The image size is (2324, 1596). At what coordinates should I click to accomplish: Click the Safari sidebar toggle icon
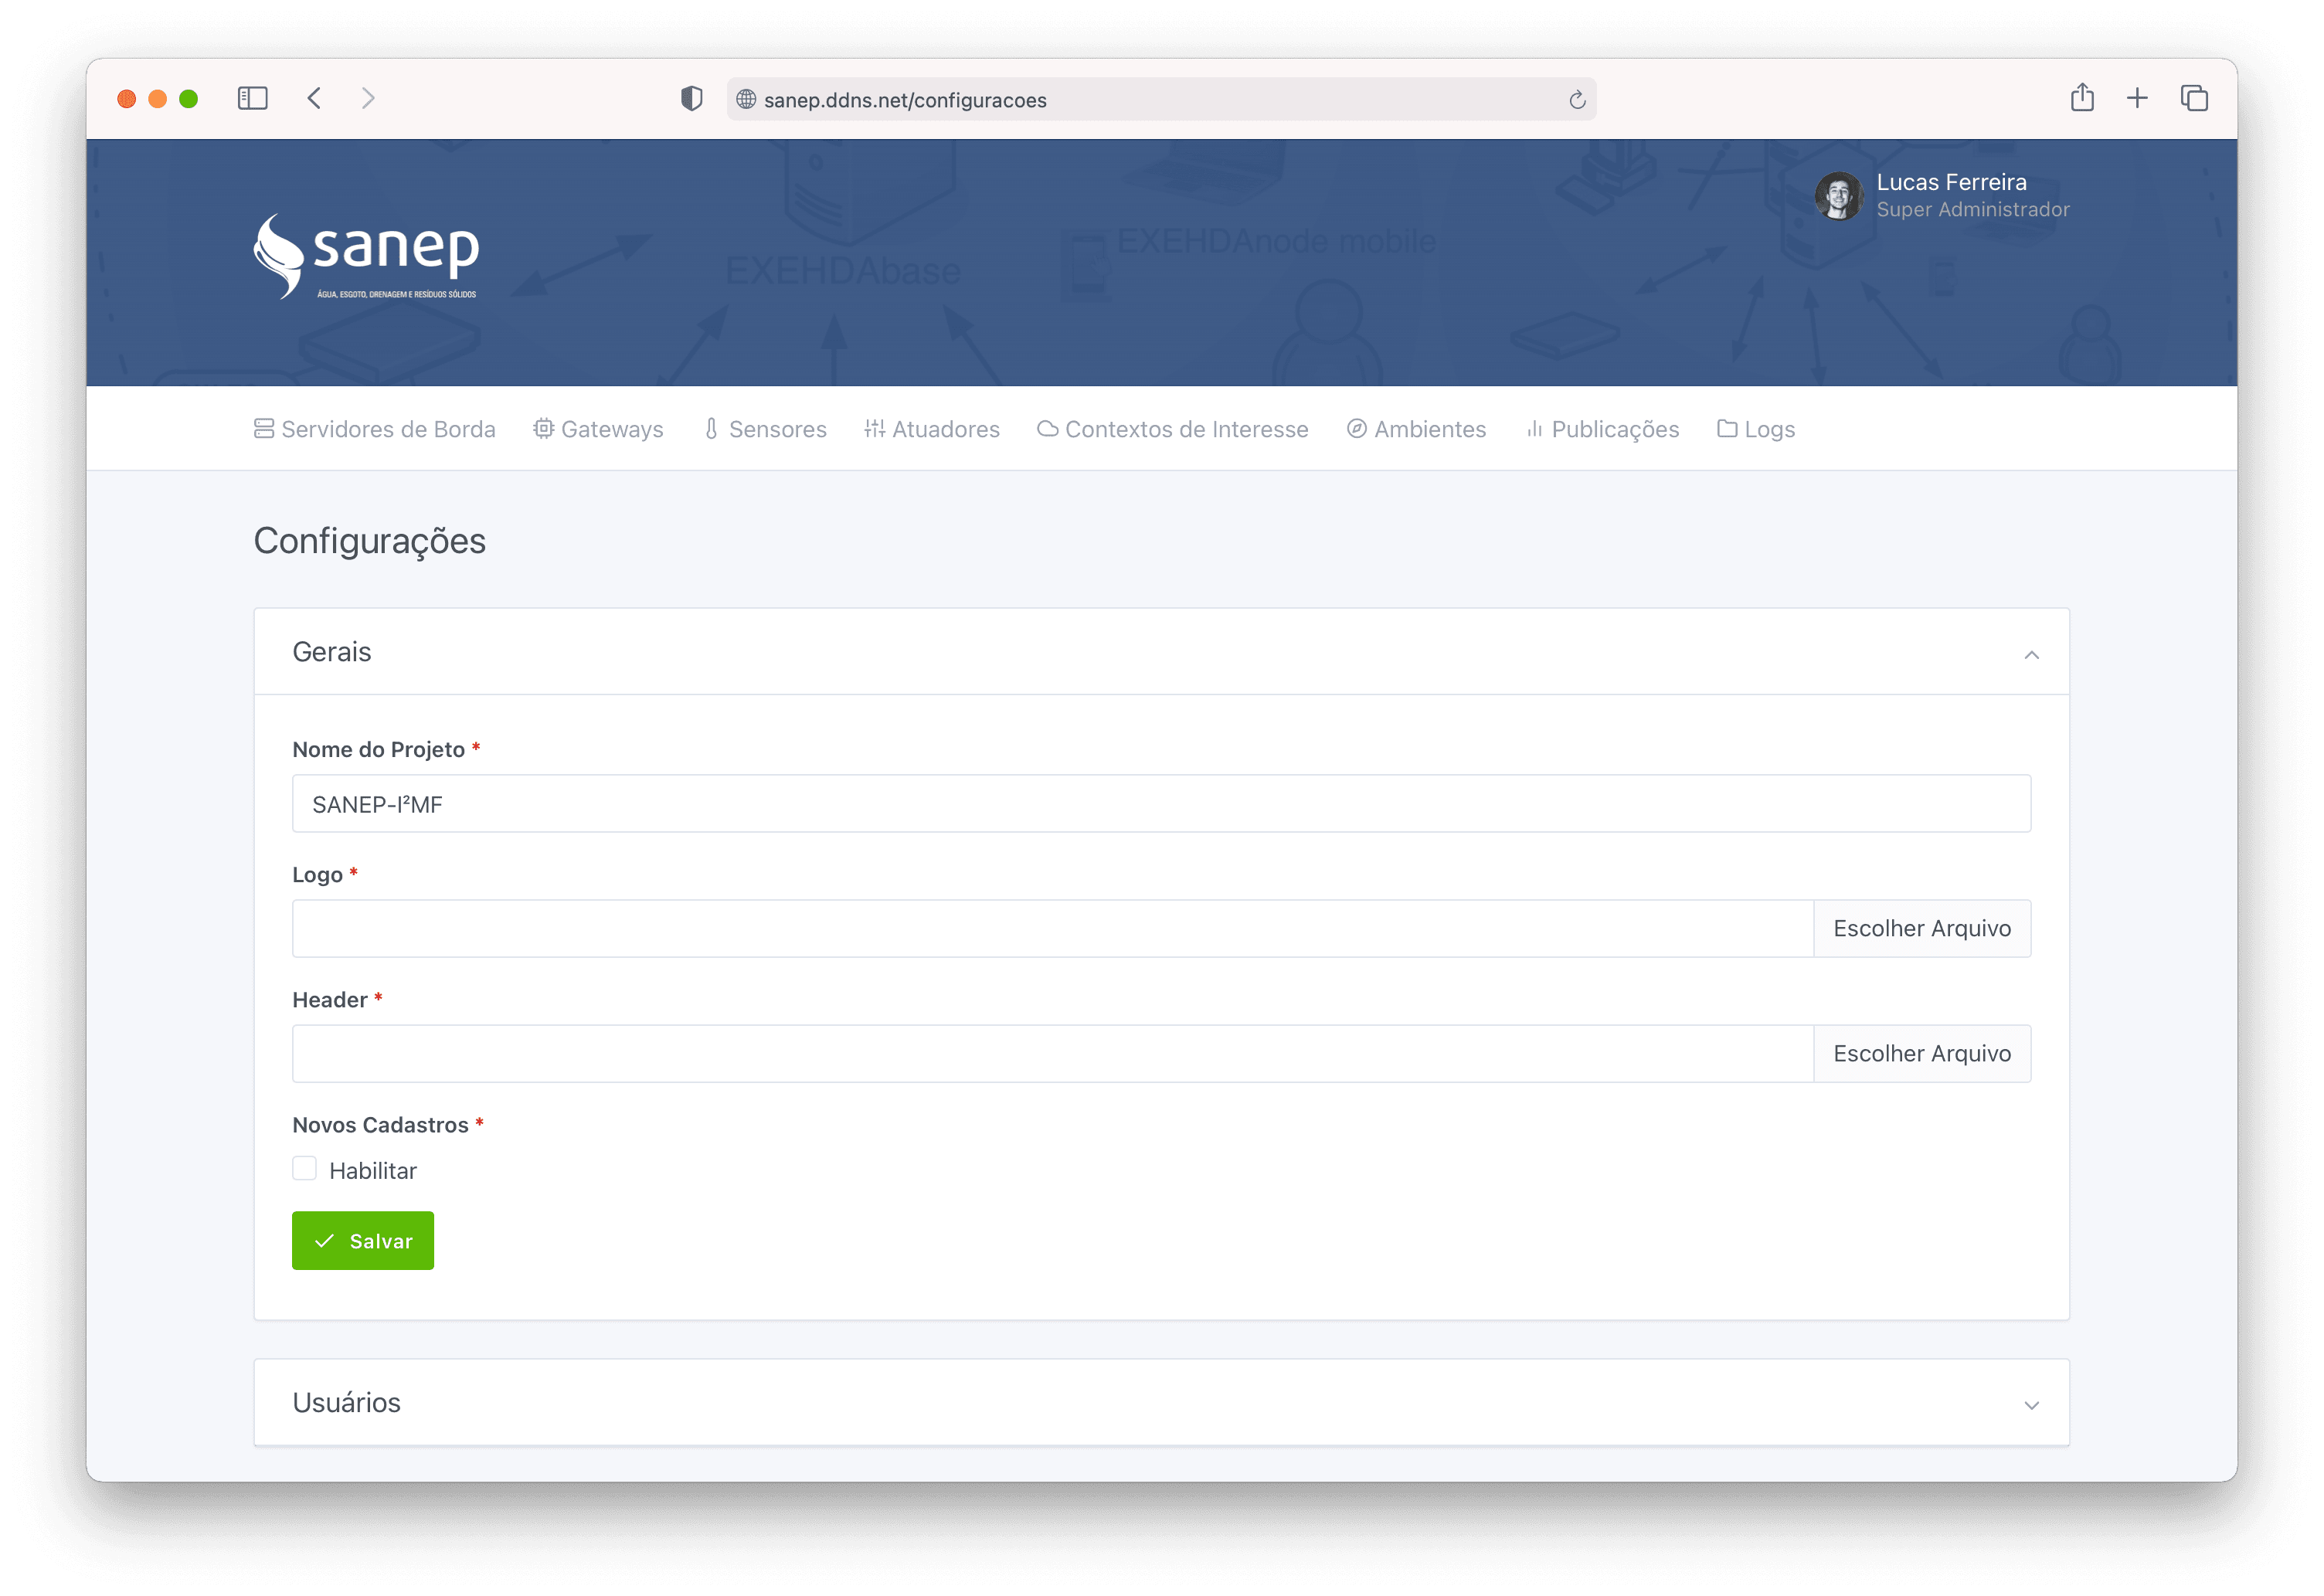point(252,98)
